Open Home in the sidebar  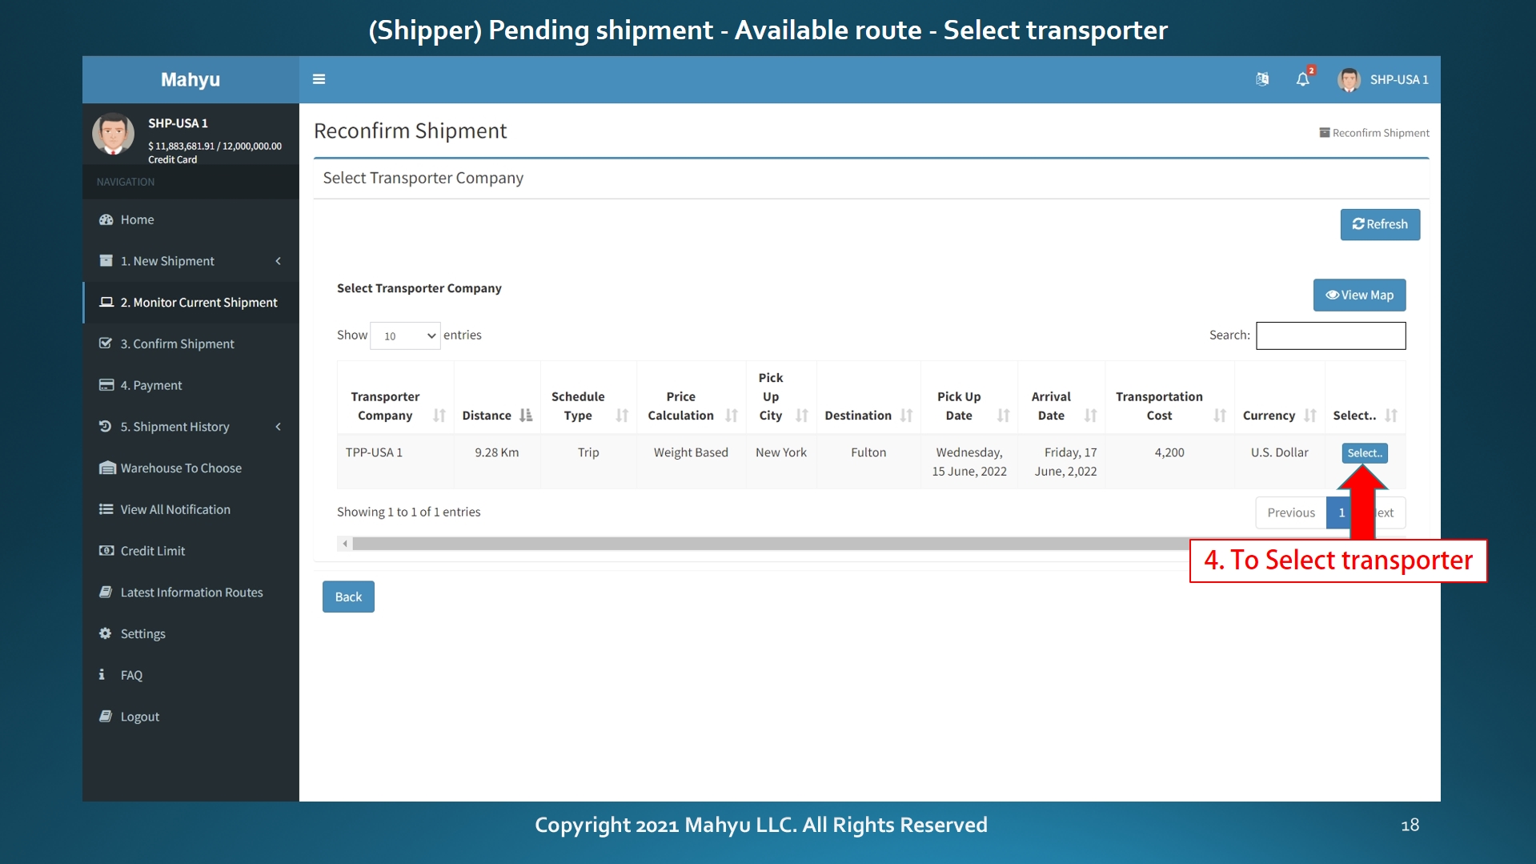pos(190,219)
